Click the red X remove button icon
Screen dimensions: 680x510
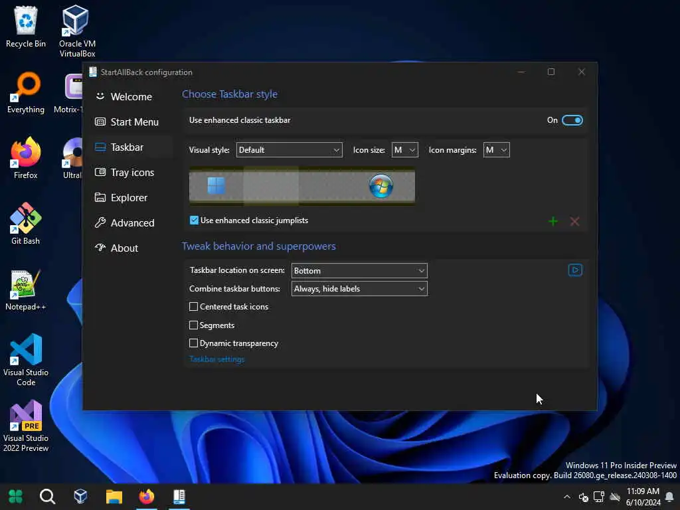(574, 222)
